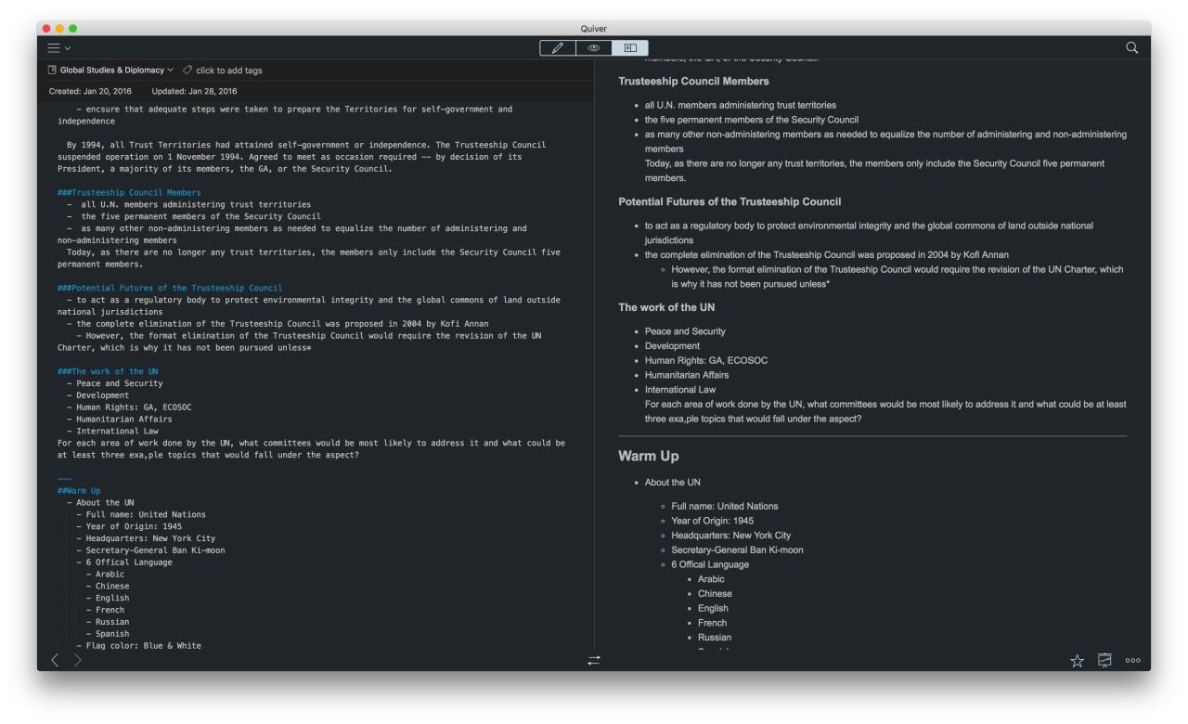Click Warm Up heading in preview
The height and width of the screenshot is (724, 1188).
(x=649, y=456)
